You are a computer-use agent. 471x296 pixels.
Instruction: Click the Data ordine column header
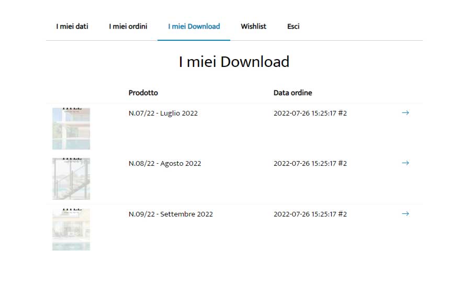click(x=293, y=93)
